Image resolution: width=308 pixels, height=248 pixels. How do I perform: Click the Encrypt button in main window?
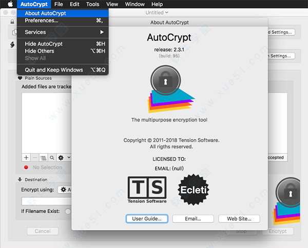coord(278,231)
